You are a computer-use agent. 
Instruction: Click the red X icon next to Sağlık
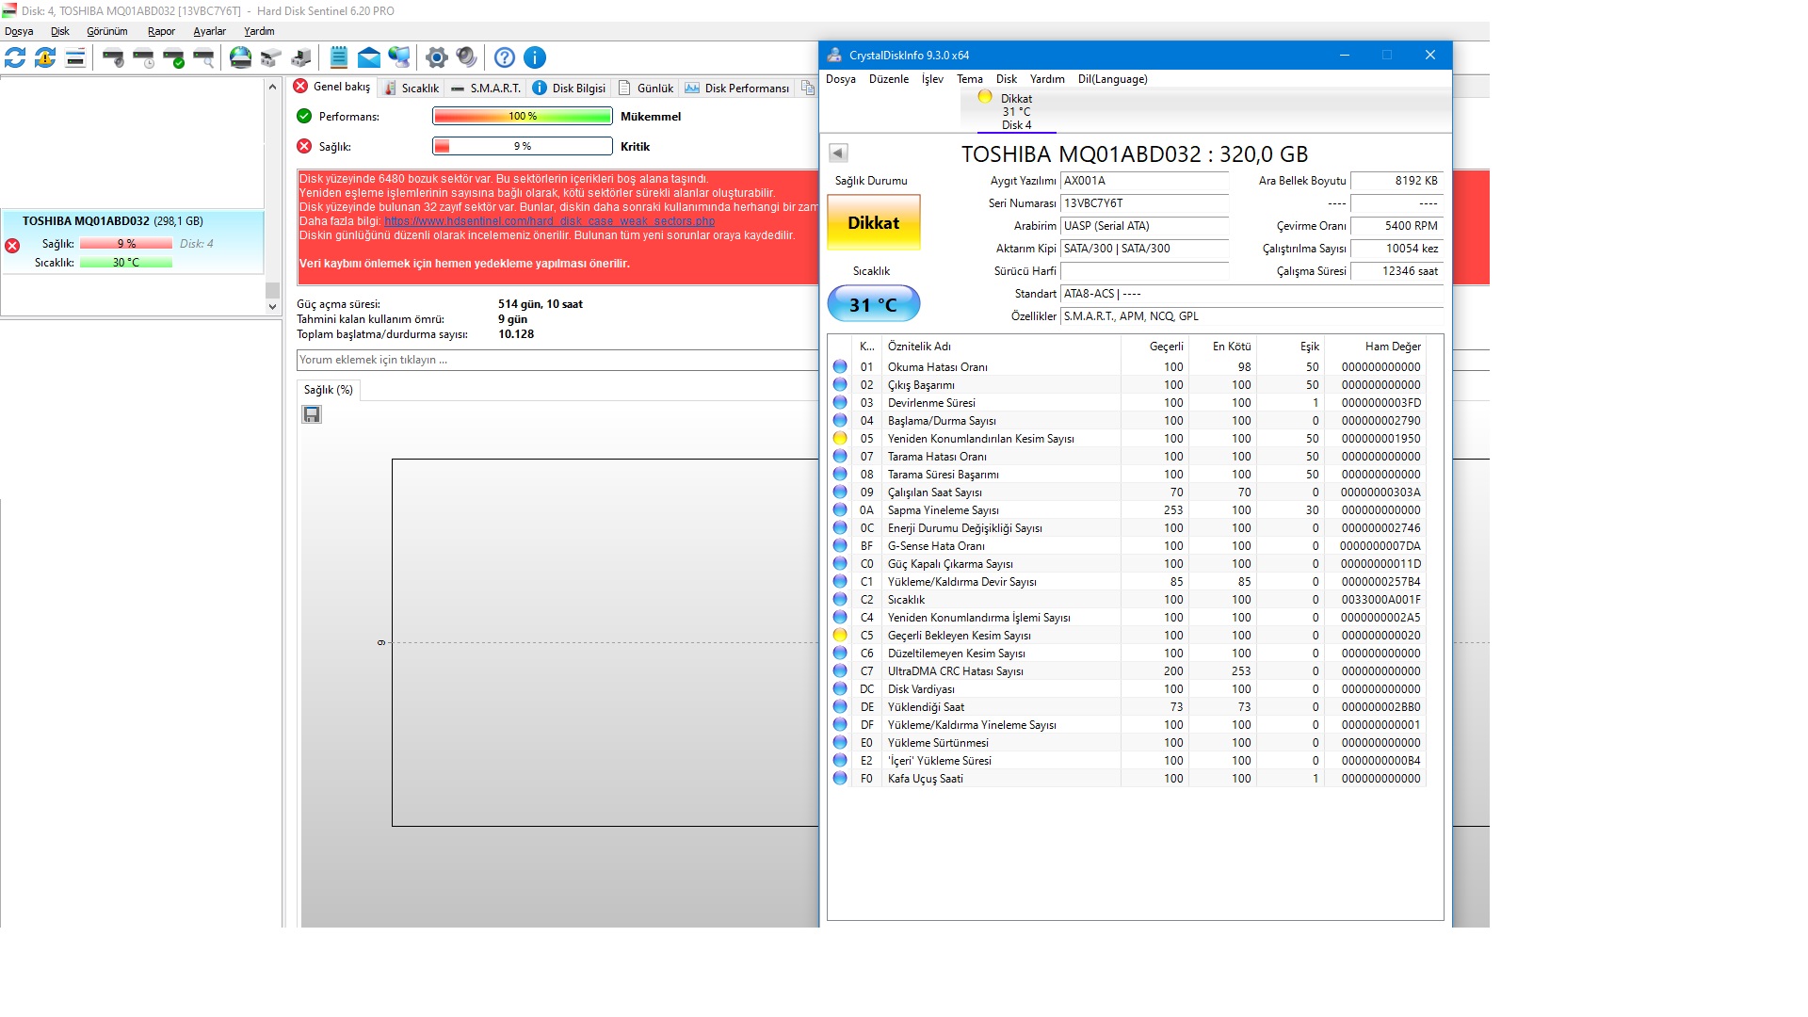[x=304, y=146]
